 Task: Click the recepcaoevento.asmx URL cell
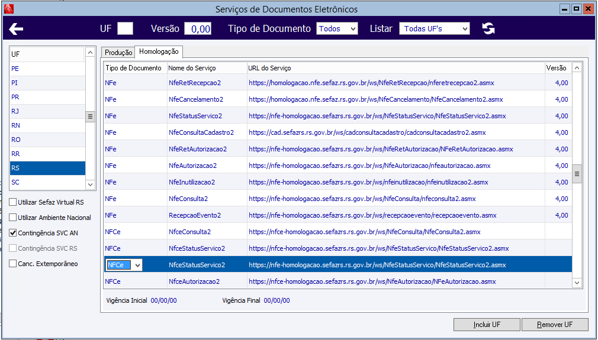[396, 215]
